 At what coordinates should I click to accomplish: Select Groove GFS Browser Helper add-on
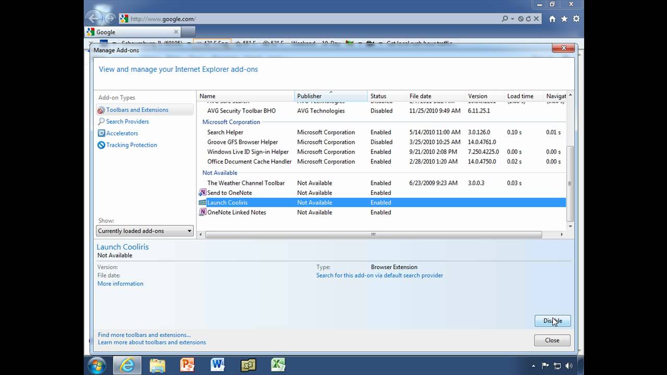coord(381,142)
